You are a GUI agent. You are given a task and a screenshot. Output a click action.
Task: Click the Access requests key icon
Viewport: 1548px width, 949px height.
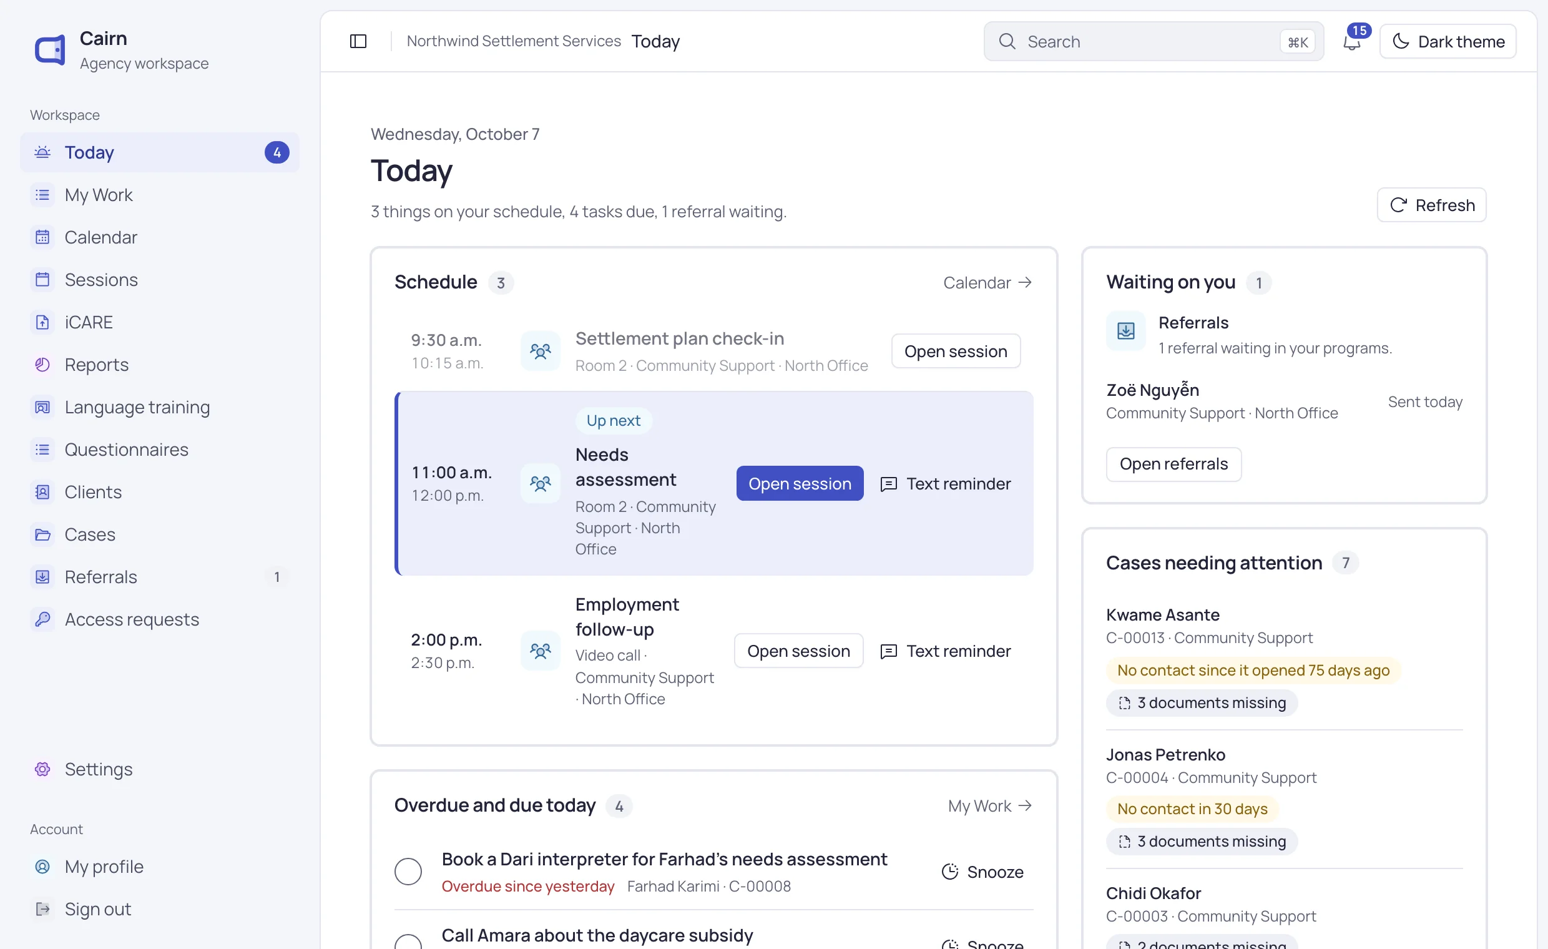[x=42, y=619]
